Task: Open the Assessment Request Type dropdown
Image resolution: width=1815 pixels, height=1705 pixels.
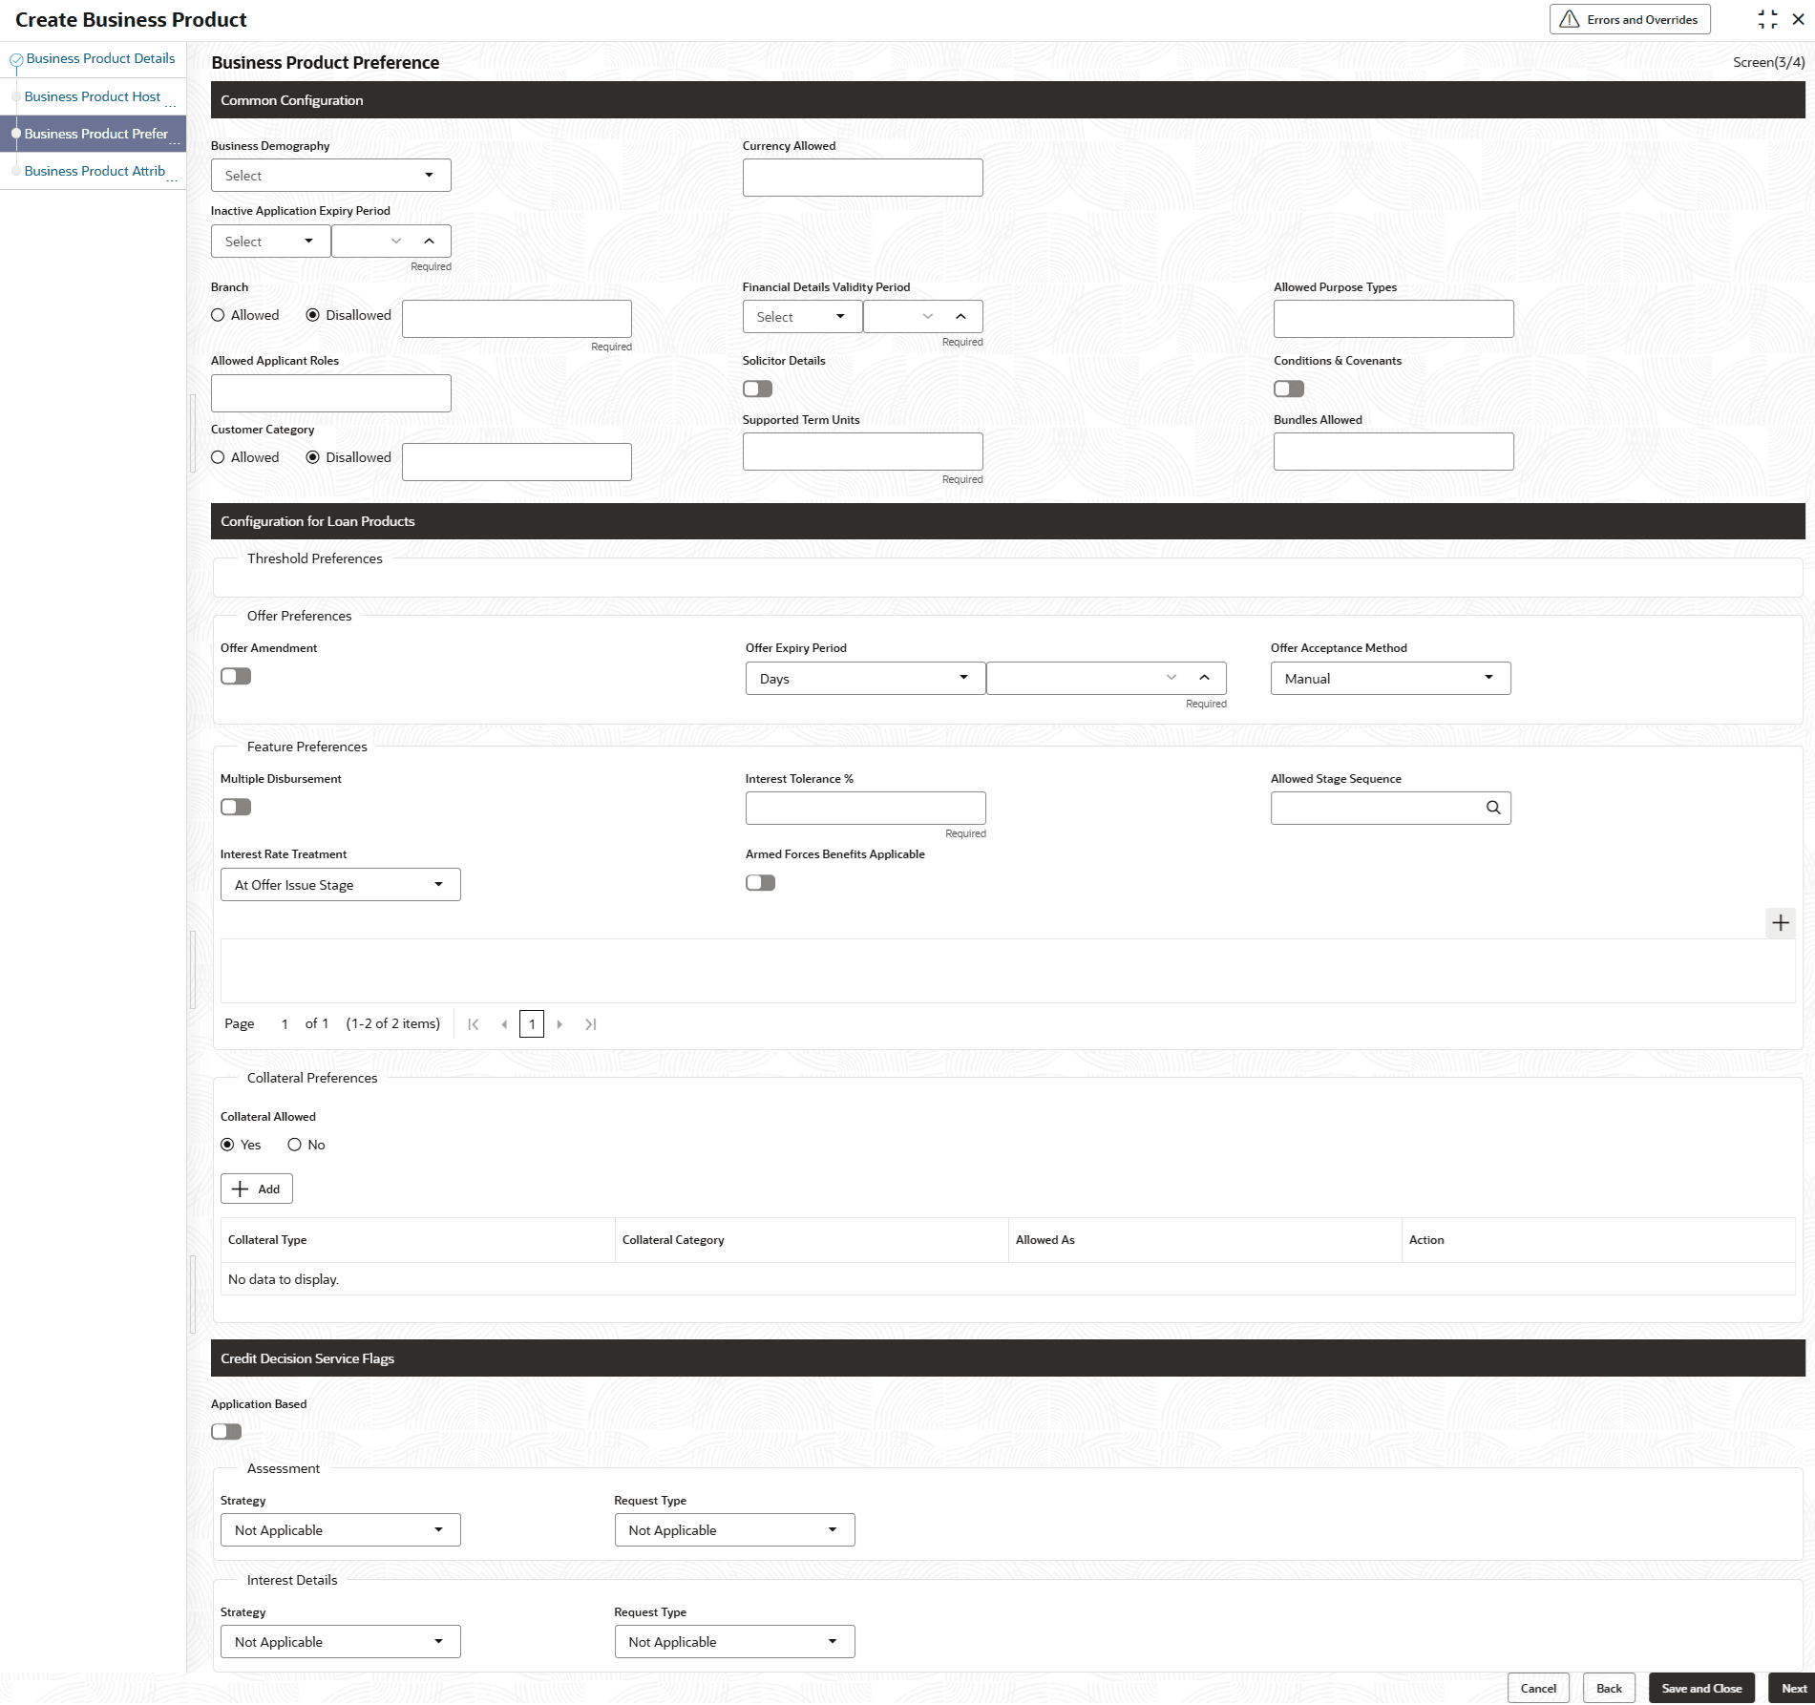Action: tap(734, 1530)
